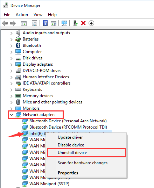Open the View menu
The height and width of the screenshot is (188, 154).
38,15
